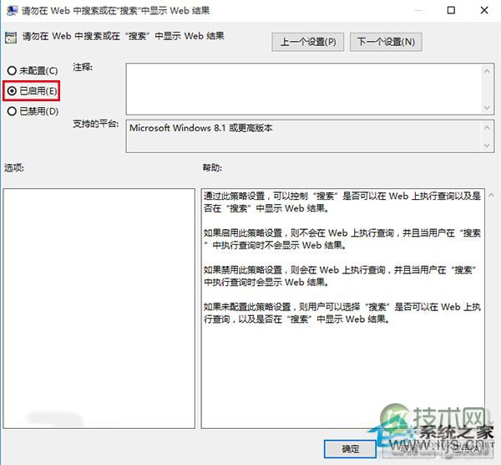The image size is (501, 465).
Task: Go to 下一个设置(N) next setting
Action: click(x=386, y=42)
